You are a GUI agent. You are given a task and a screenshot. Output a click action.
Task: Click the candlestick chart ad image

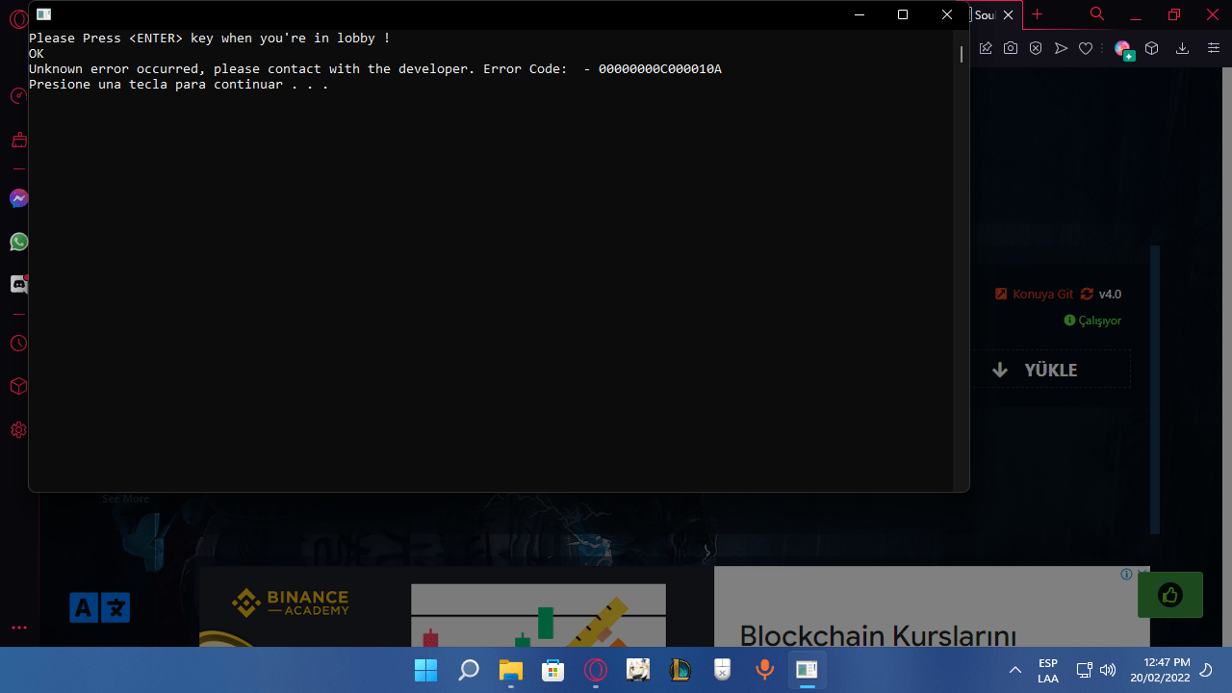pyautogui.click(x=538, y=615)
